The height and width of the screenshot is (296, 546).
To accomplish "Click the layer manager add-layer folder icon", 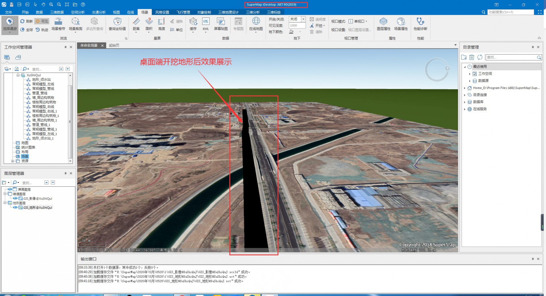I will point(4,182).
